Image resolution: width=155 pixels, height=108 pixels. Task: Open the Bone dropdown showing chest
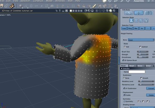point(141,40)
